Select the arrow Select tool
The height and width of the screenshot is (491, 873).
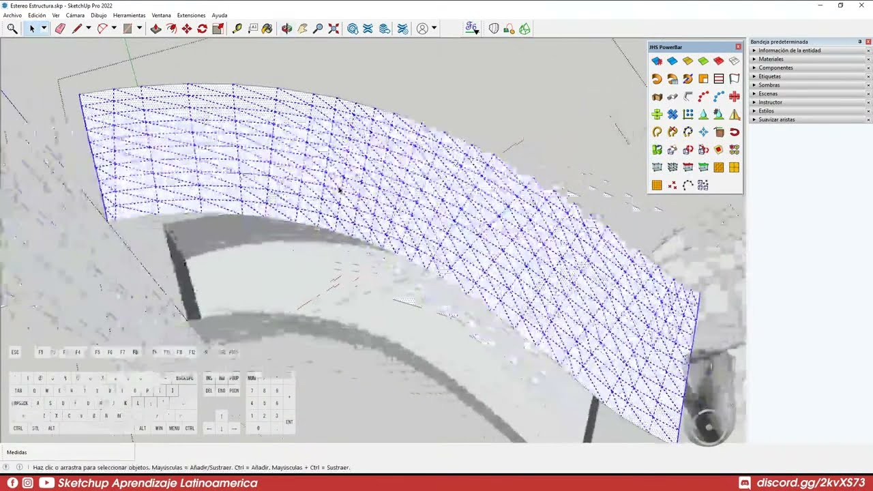[x=31, y=29]
